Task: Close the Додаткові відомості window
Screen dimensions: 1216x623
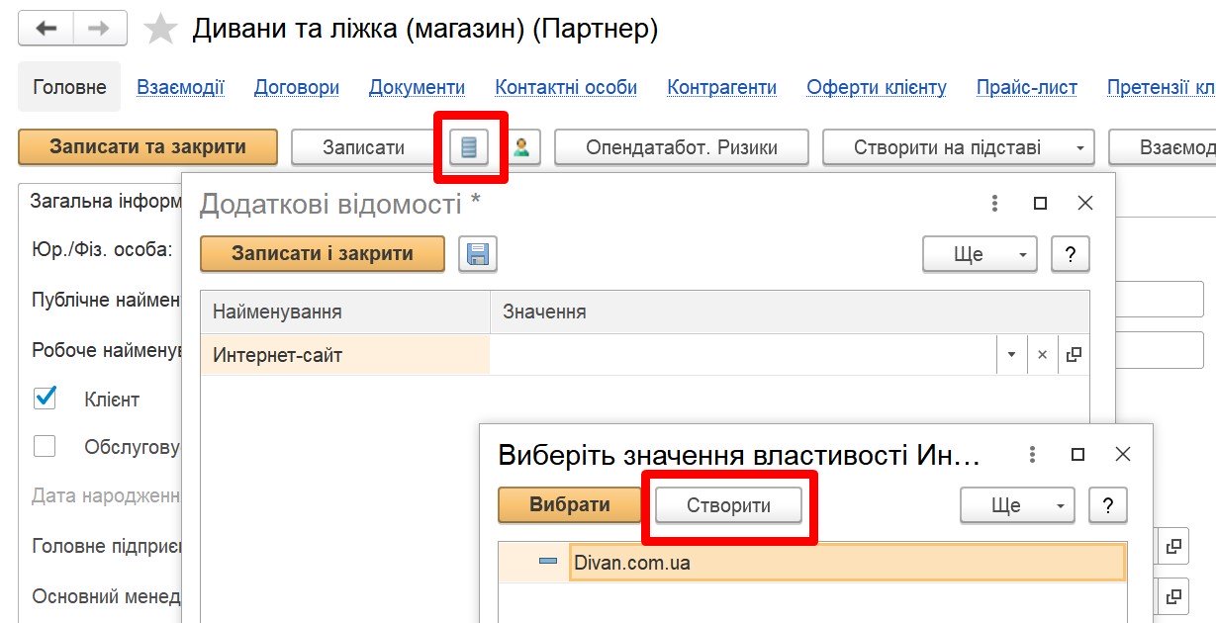Action: pyautogui.click(x=1085, y=204)
